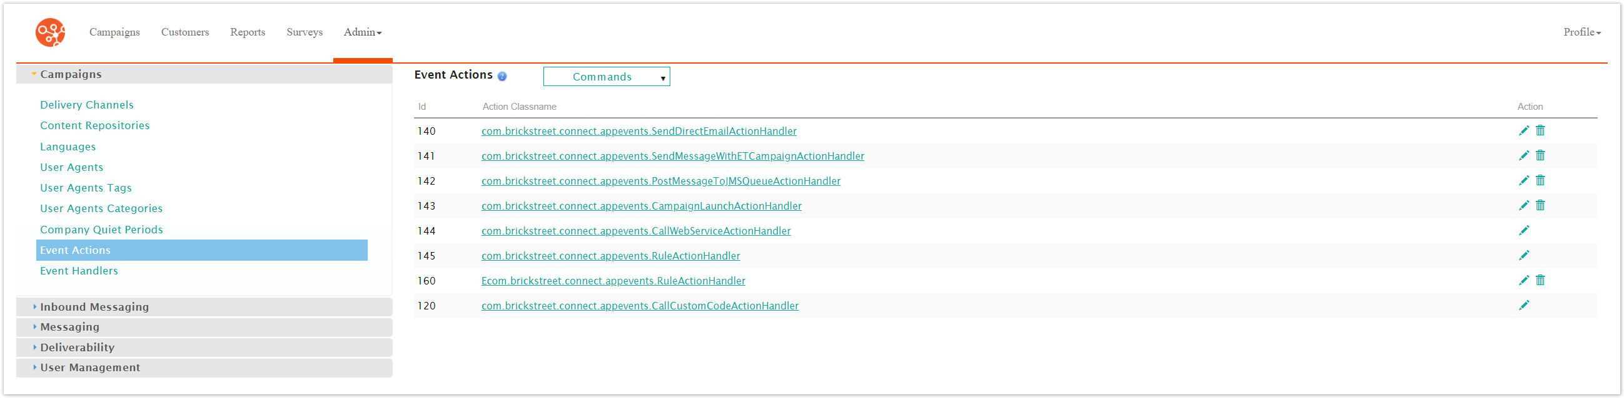Edit action 144 with the pencil icon
This screenshot has width=1624, height=398.
click(1523, 231)
